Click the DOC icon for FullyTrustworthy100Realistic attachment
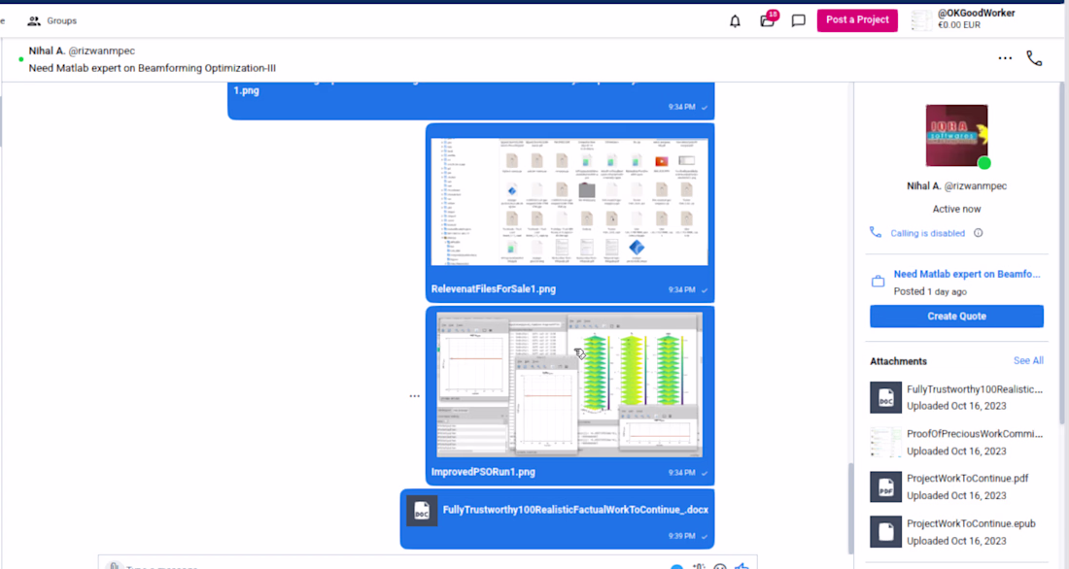 [x=885, y=397]
